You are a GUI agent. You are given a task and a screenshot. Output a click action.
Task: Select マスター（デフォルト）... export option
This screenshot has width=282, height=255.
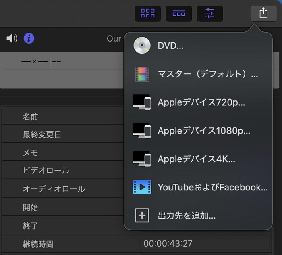198,74
